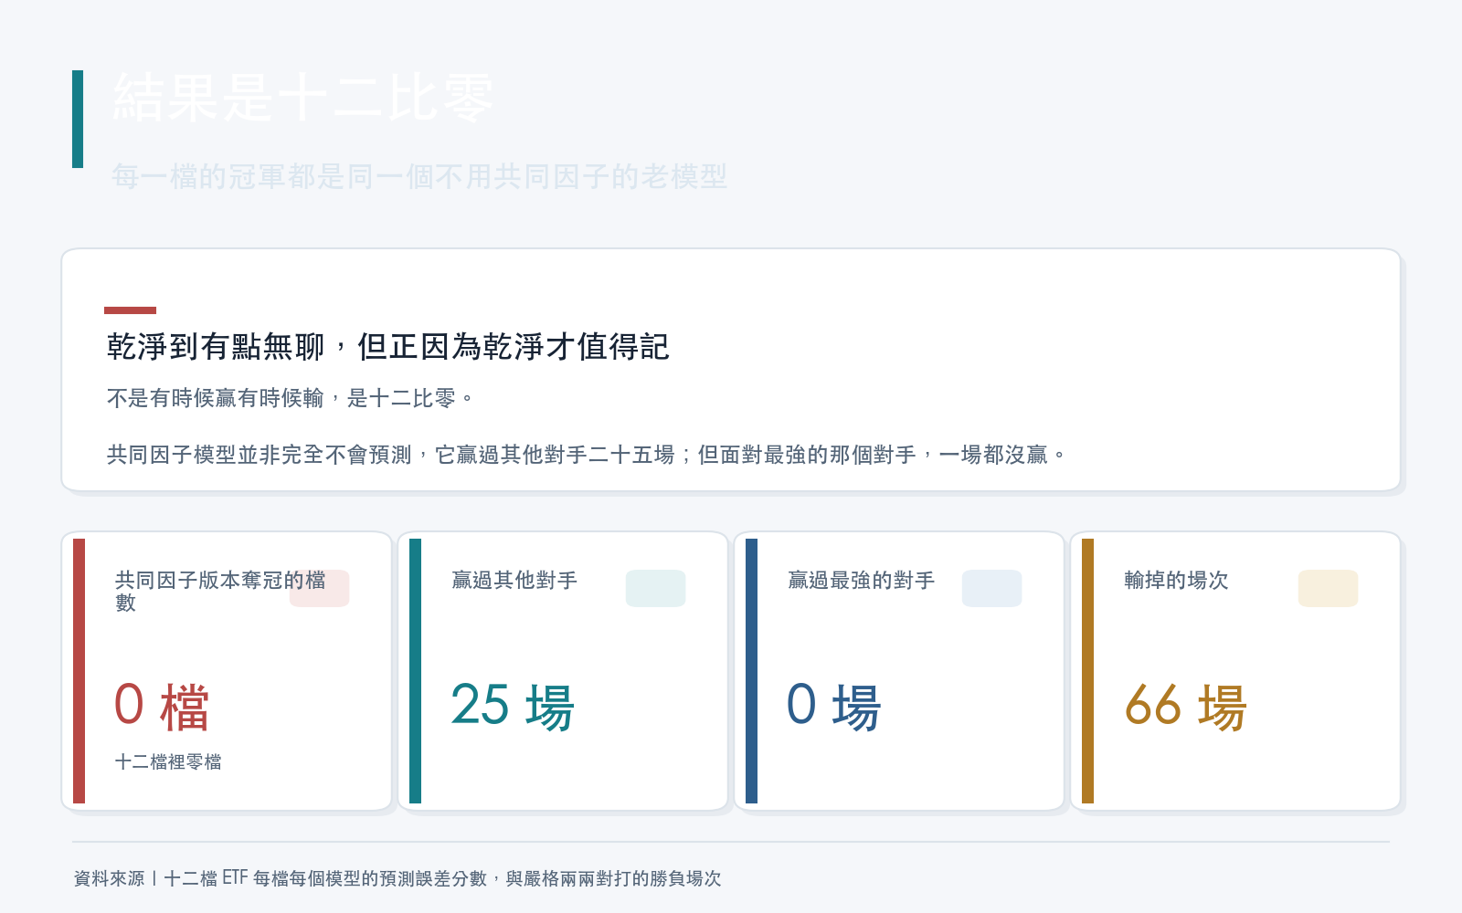This screenshot has height=913, width=1462.
Task: Click the red value 0 檔
Action: [x=162, y=707]
